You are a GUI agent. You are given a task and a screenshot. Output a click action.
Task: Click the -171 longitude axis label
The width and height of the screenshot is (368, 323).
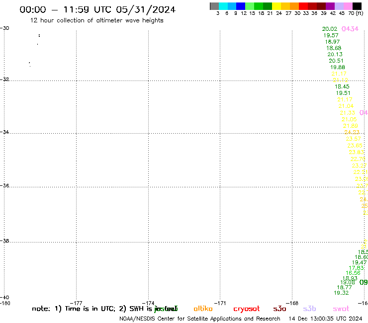tap(220, 303)
